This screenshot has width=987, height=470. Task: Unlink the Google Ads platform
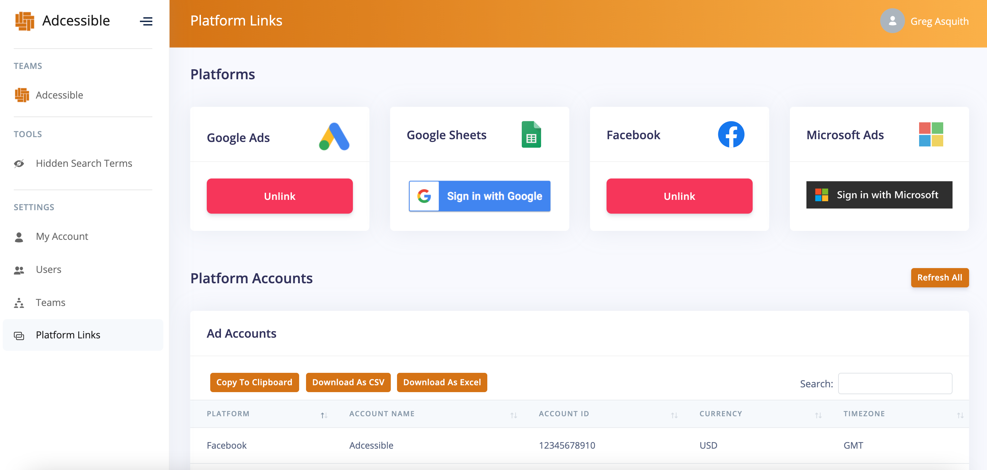pos(279,196)
